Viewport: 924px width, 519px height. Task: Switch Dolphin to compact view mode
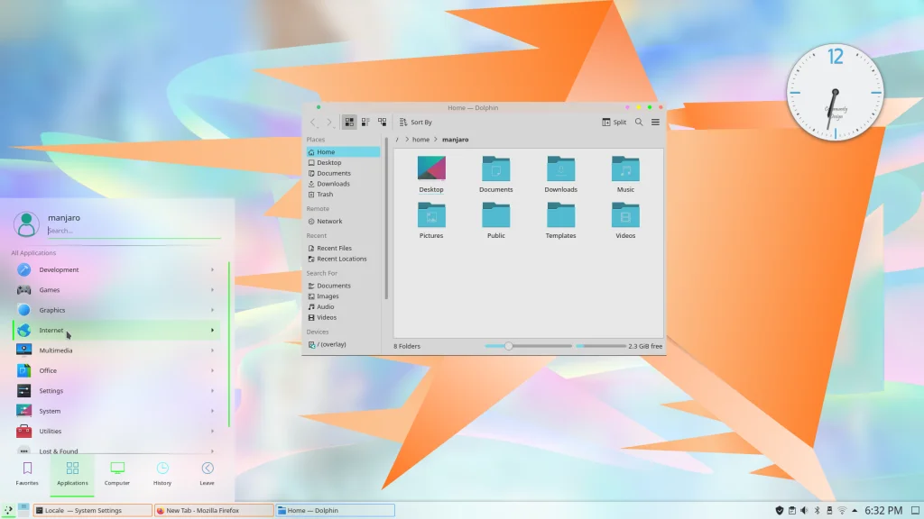365,122
